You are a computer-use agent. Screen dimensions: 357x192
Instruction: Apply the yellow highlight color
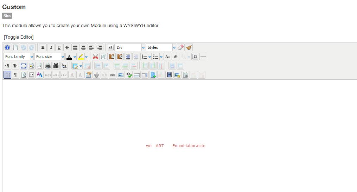click(81, 57)
